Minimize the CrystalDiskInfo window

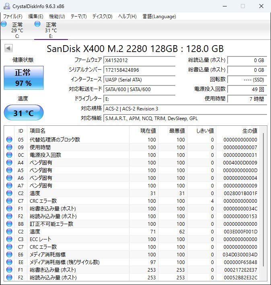[x=225, y=6]
